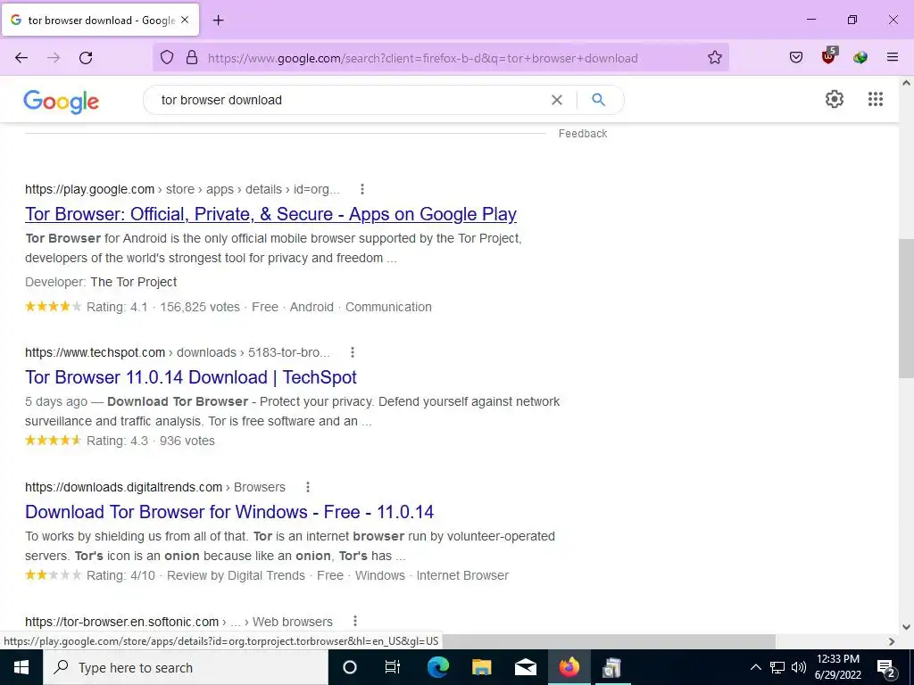
Task: Open the volume control tray icon
Action: (799, 667)
